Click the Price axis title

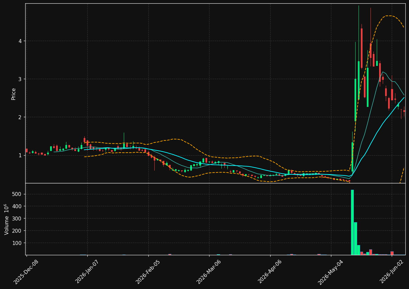pos(14,94)
